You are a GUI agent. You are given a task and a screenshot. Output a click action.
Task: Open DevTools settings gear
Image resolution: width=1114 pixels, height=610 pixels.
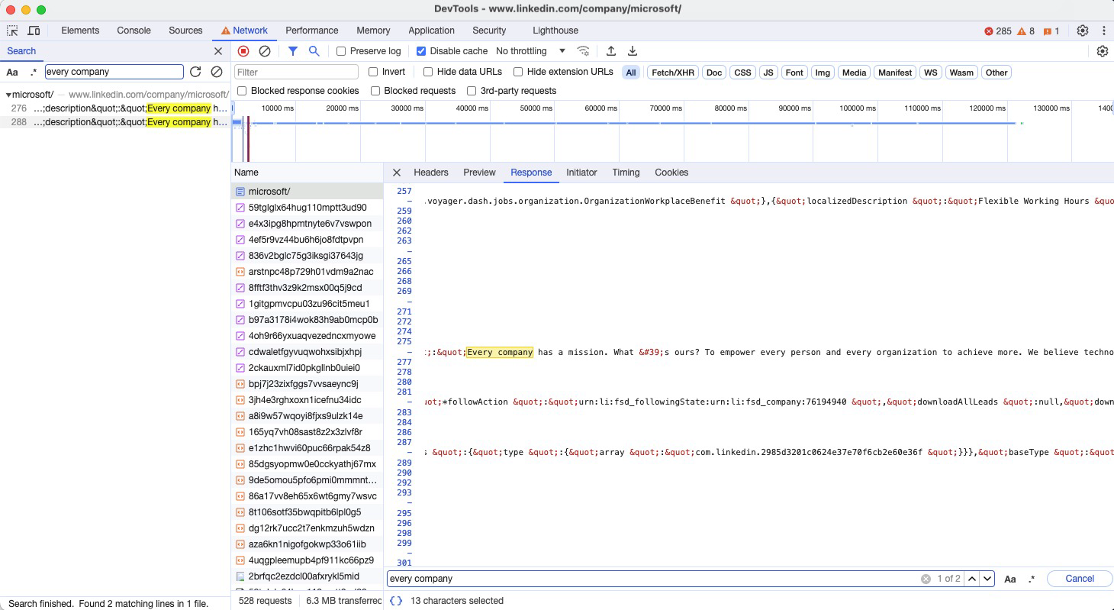[x=1082, y=30]
